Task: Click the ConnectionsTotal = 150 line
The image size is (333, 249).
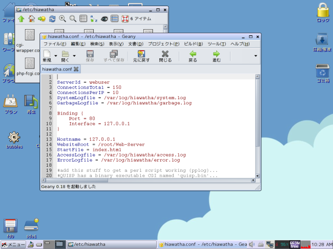Action: [x=89, y=87]
